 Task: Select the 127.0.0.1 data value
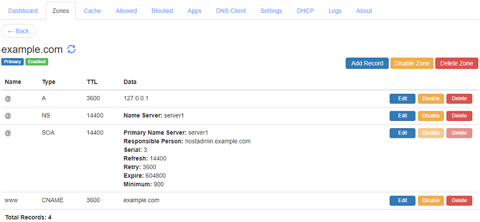(136, 99)
